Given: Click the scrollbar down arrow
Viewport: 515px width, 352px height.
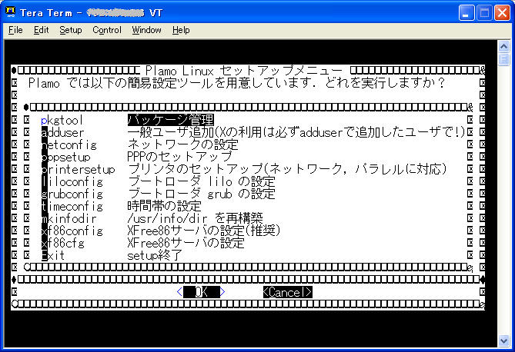Looking at the screenshot, I should (503, 340).
